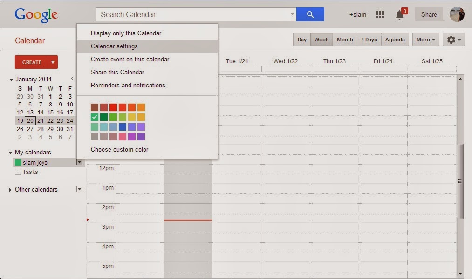Open the Other calendars dropdown arrow
This screenshot has width=472, height=279.
point(80,189)
